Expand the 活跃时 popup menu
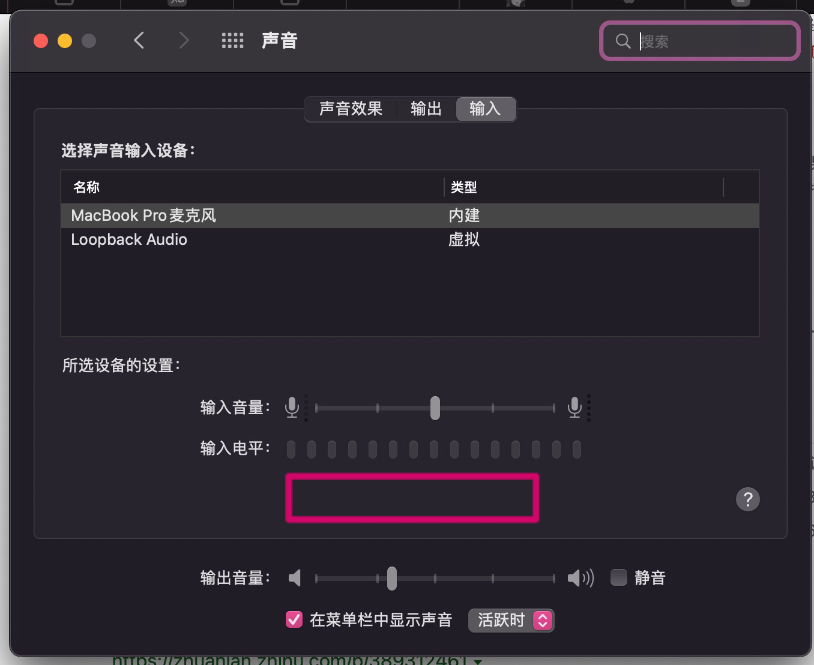 point(511,620)
